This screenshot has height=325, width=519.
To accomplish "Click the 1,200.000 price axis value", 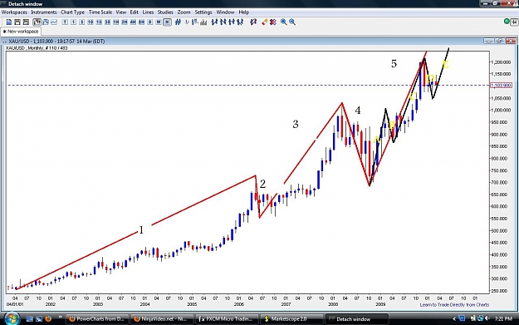I will (x=501, y=62).
